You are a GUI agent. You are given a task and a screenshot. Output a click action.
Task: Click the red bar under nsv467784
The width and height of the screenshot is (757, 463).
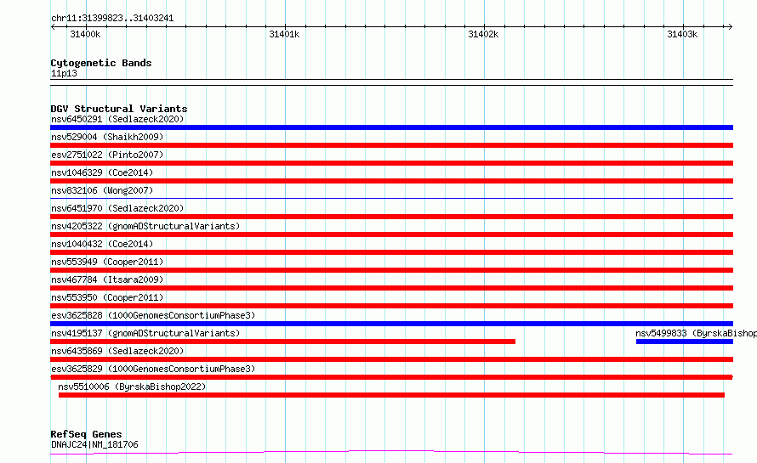[391, 288]
